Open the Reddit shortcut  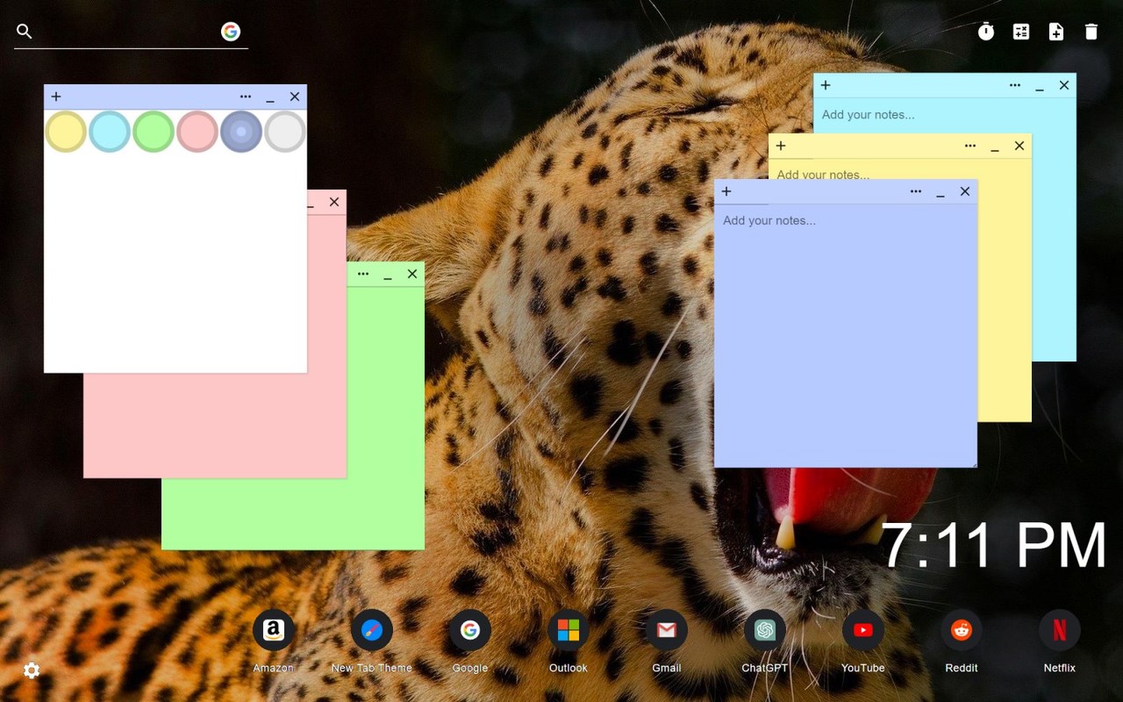(962, 631)
